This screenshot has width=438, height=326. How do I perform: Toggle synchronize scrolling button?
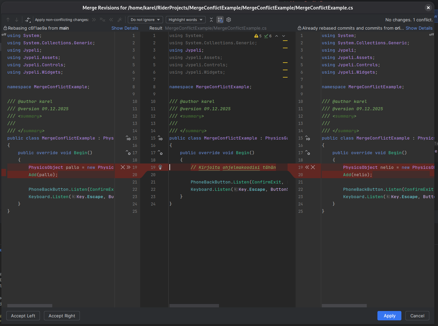tap(220, 20)
